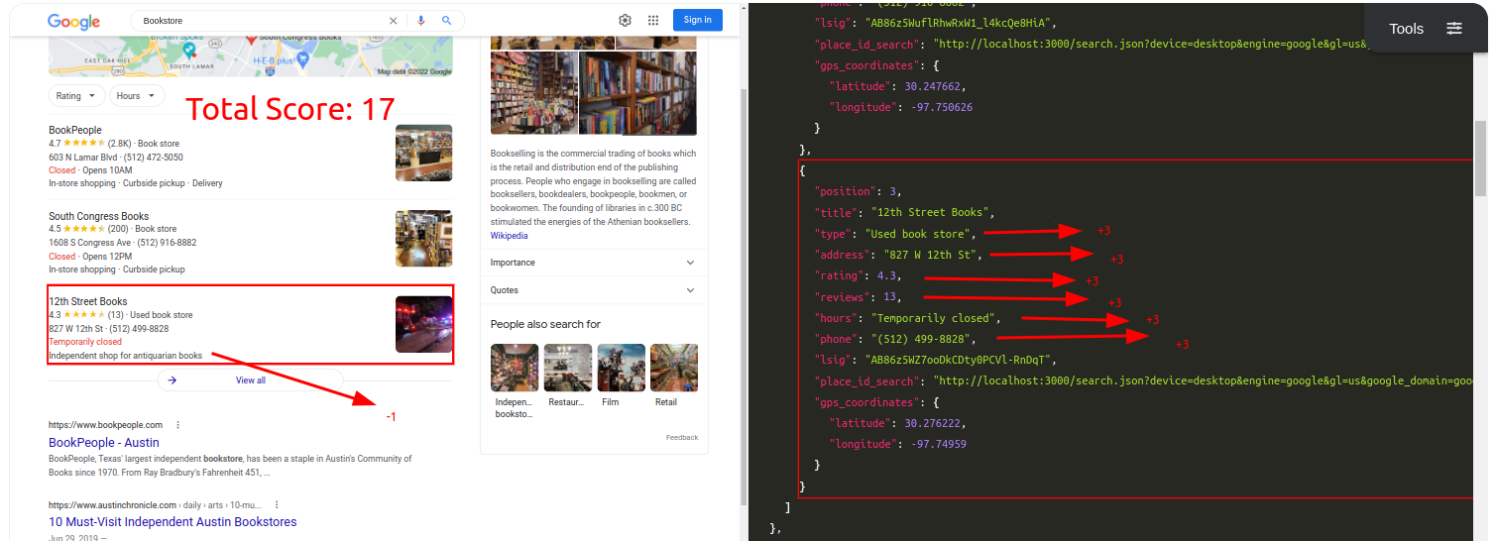Screen dimensions: 1496x541
Task: Click the Sign in button
Action: [697, 20]
